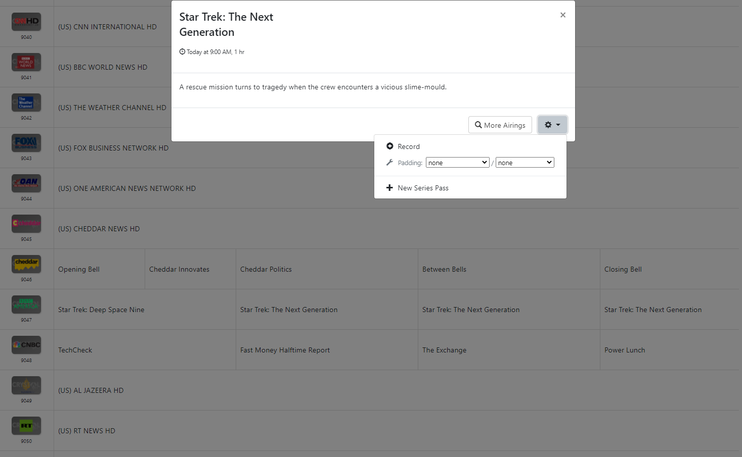Open Cheddar Politics program listing

pos(266,269)
